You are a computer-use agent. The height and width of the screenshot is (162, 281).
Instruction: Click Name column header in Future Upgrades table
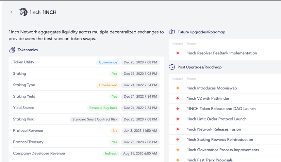191,43
